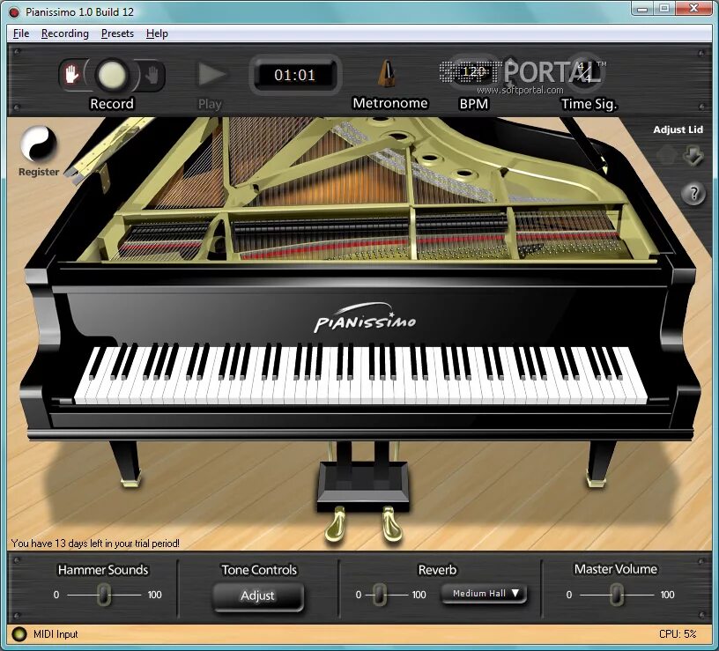
Task: Lower the piano lid with down arrow
Action: (x=693, y=155)
